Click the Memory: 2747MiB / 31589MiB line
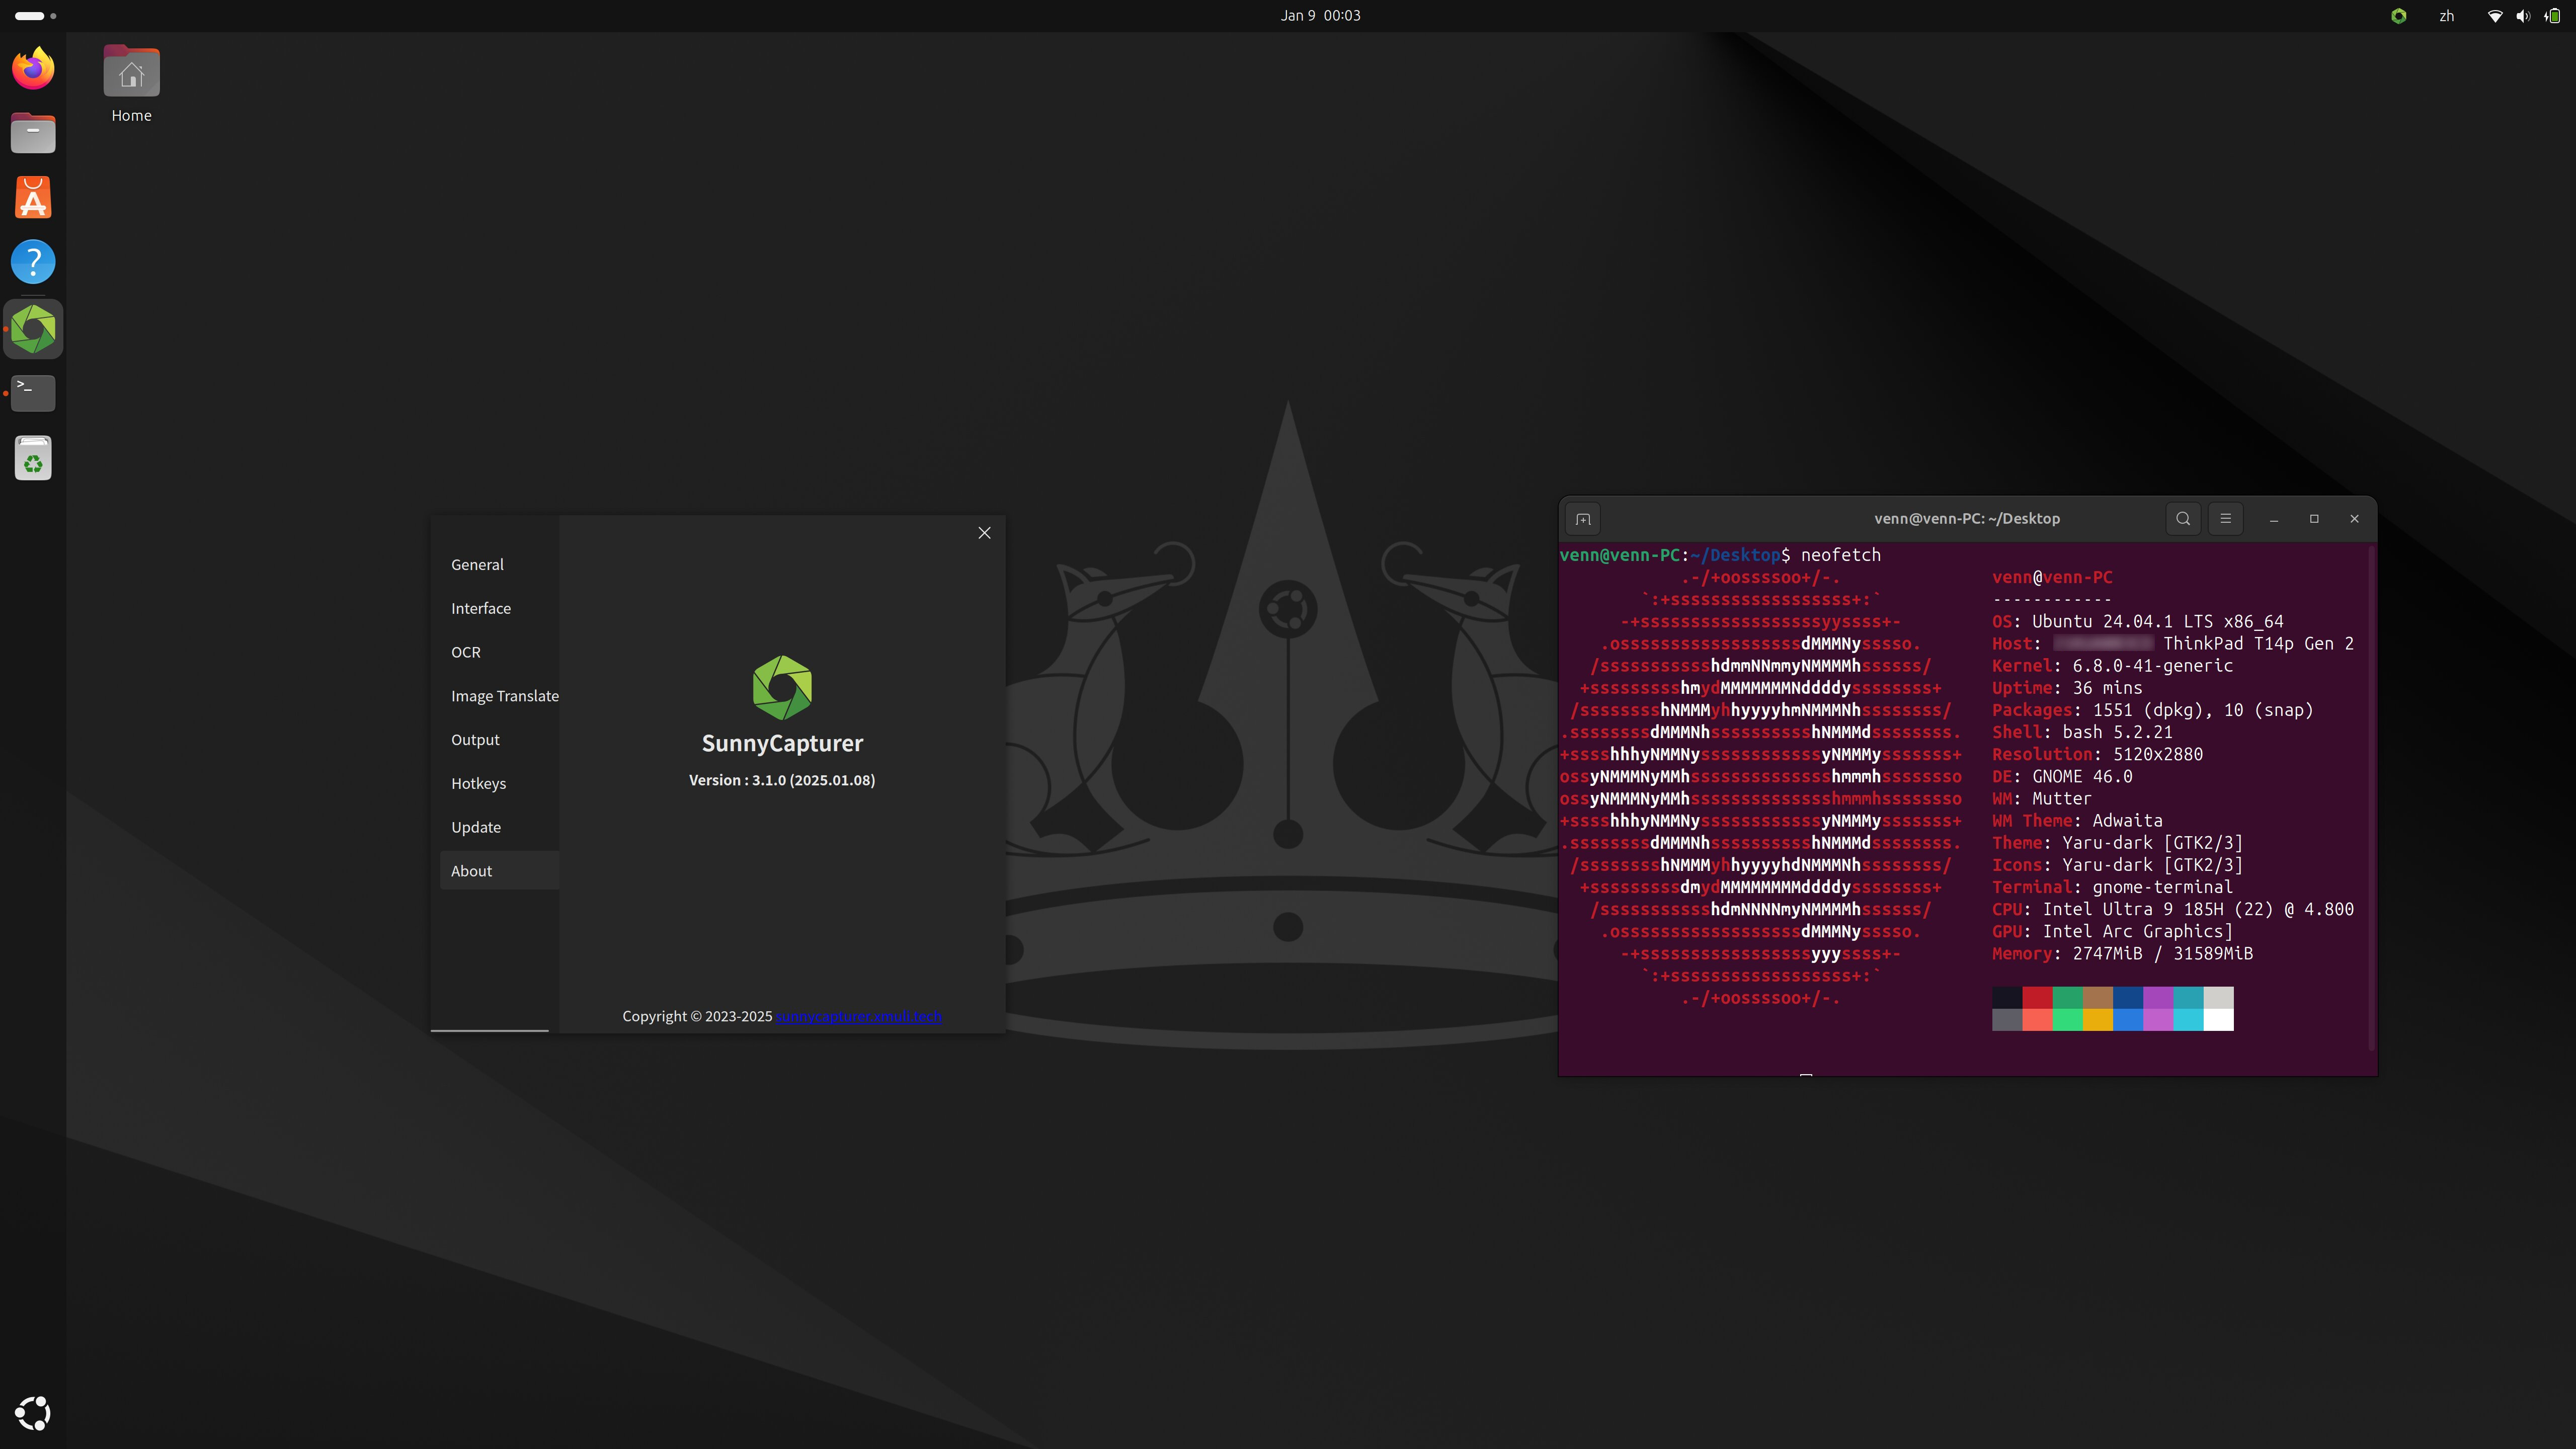The height and width of the screenshot is (1449, 2576). point(2122,954)
